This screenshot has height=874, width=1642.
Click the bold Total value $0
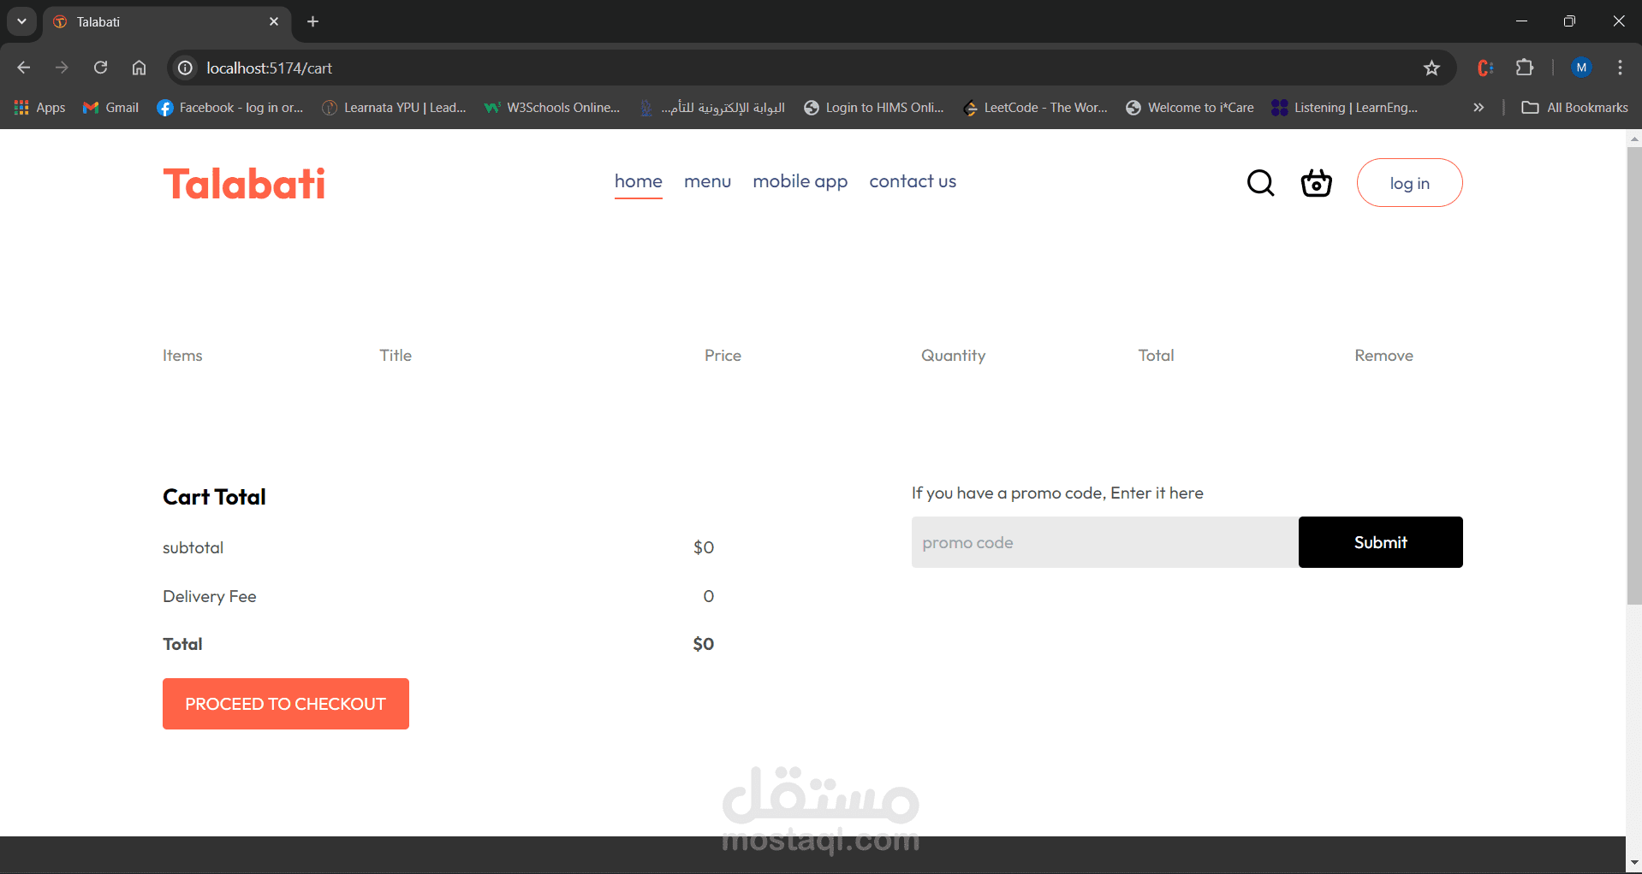tap(704, 644)
